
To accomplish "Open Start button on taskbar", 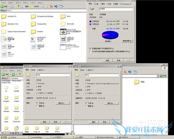I will point(3,137).
